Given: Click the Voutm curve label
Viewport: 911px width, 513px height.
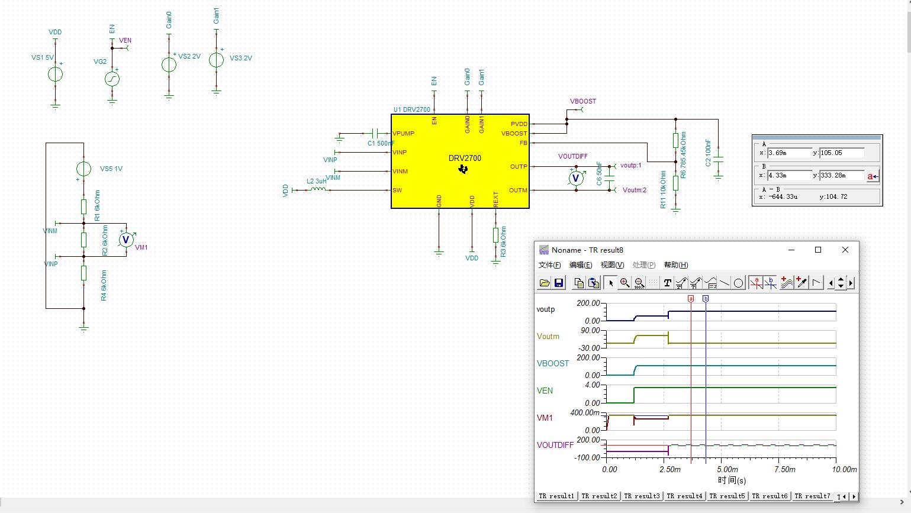Looking at the screenshot, I should [x=548, y=336].
